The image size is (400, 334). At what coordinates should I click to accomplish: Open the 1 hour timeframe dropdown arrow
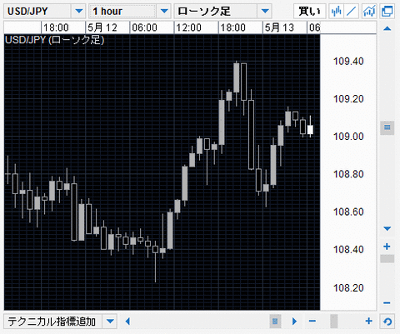click(164, 11)
